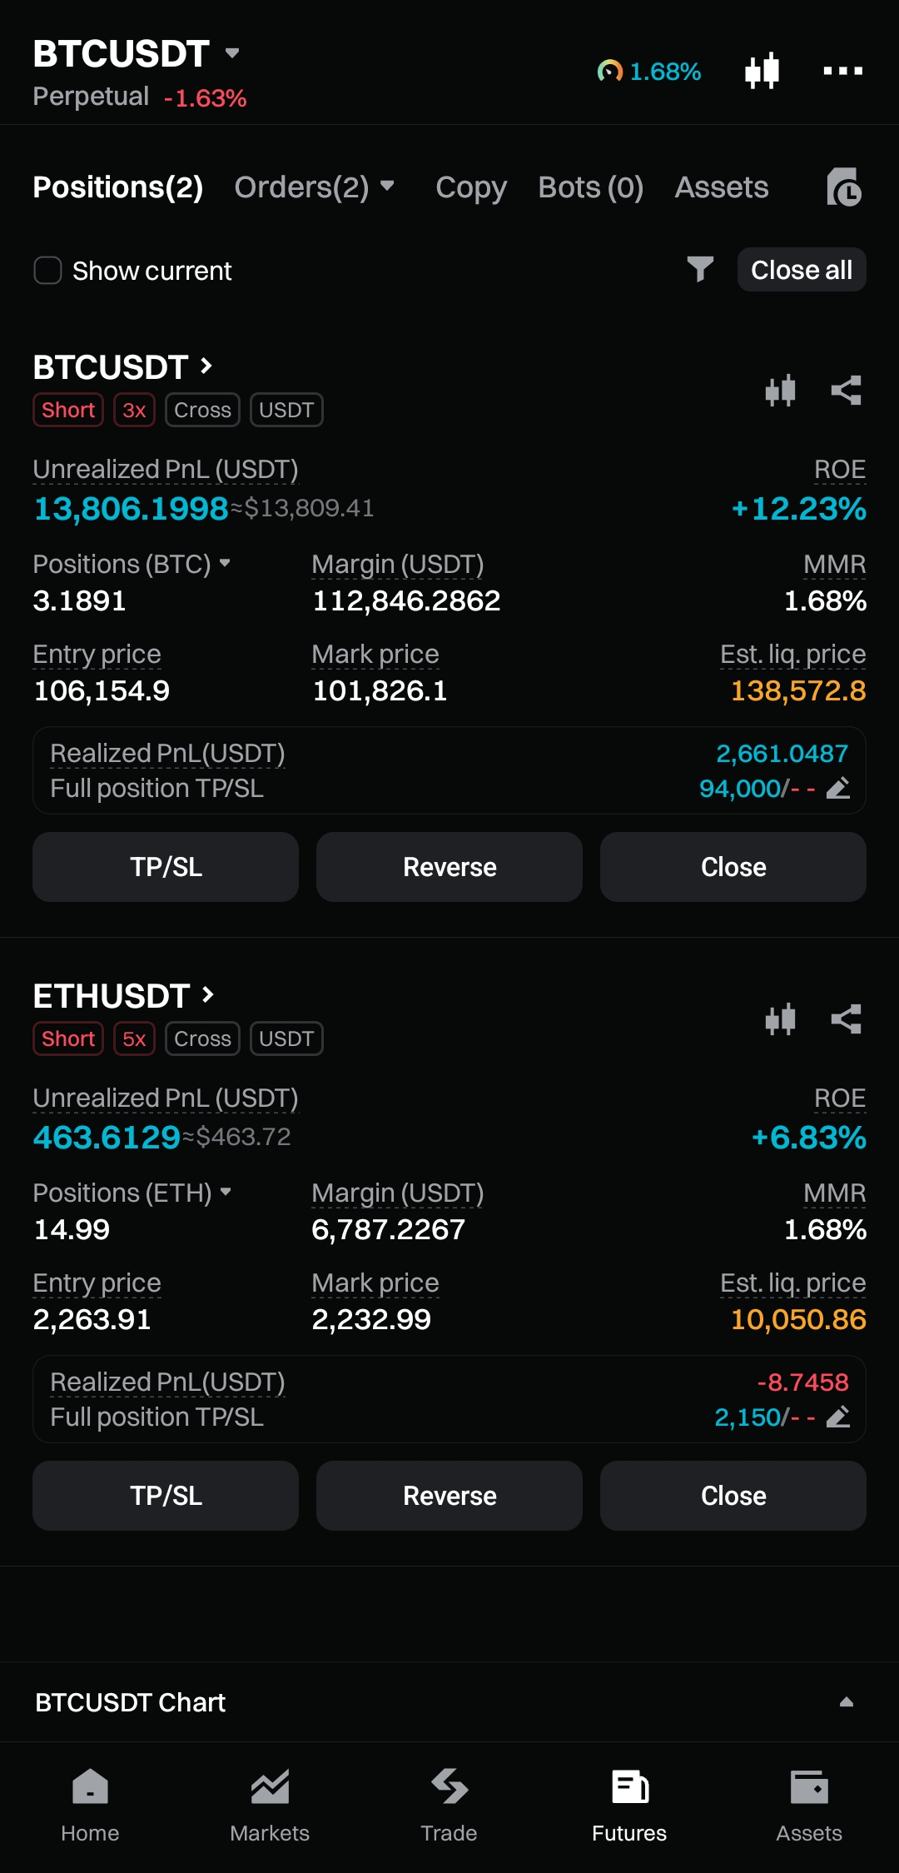Reverse the BTCUSDT short position
Screen dimensions: 899x1873
coord(449,867)
